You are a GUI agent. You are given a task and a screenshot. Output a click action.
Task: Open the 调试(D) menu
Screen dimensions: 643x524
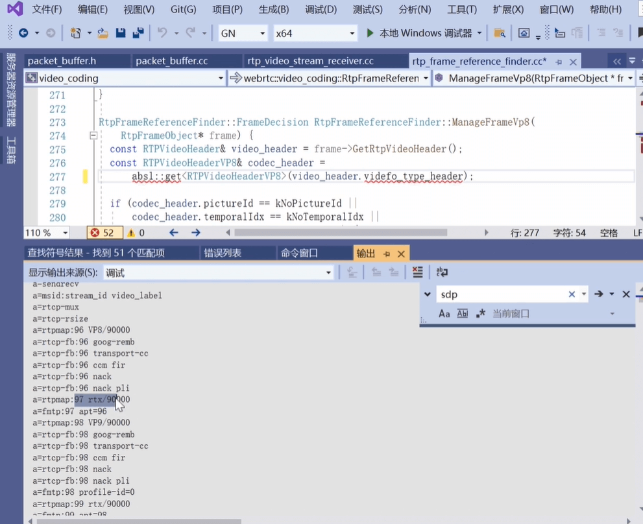point(321,9)
